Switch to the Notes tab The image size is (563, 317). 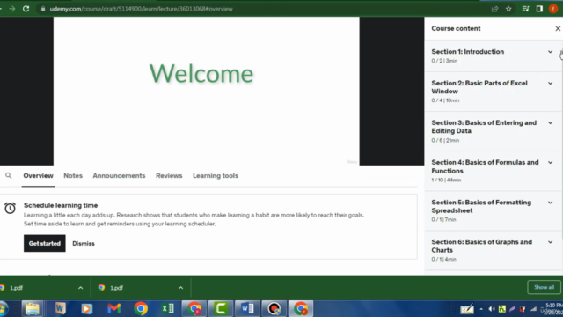73,176
